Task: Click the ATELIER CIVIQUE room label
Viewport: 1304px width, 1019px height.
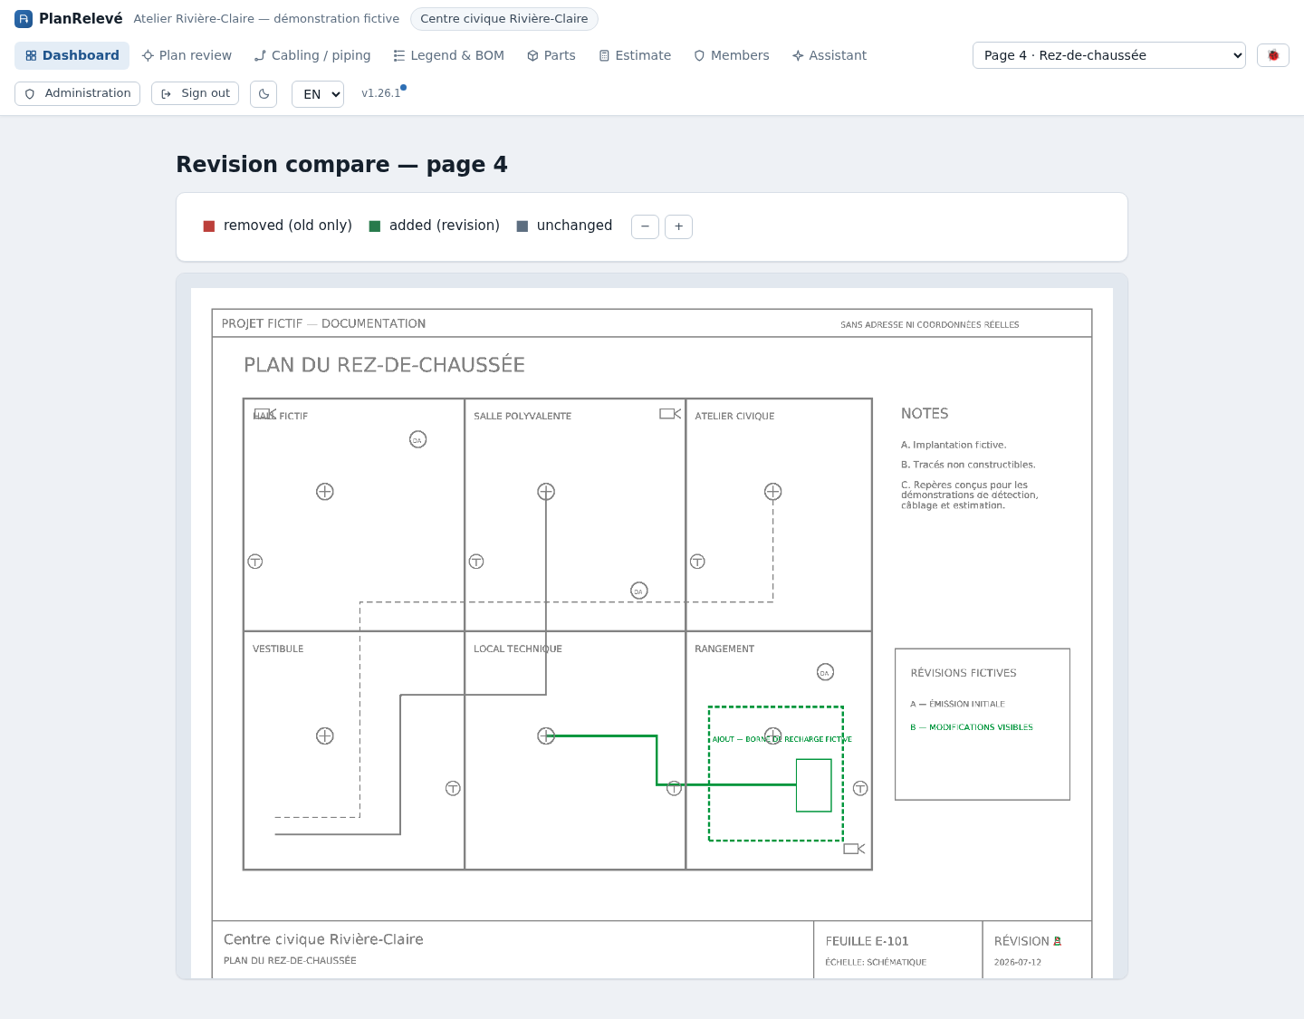Action: point(734,416)
